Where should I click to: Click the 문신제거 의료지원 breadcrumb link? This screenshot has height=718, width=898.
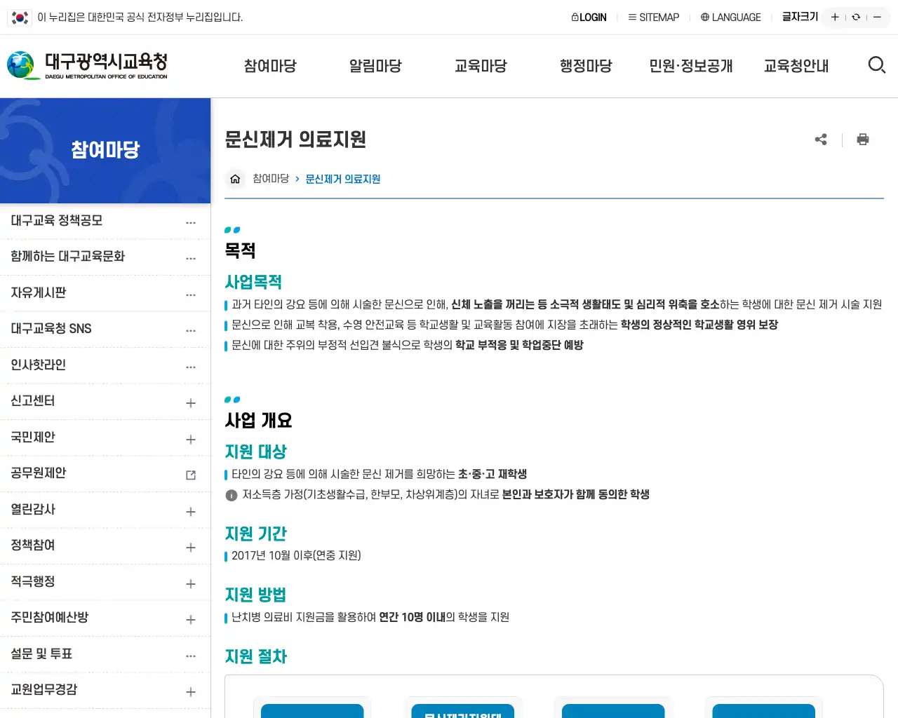pos(342,179)
